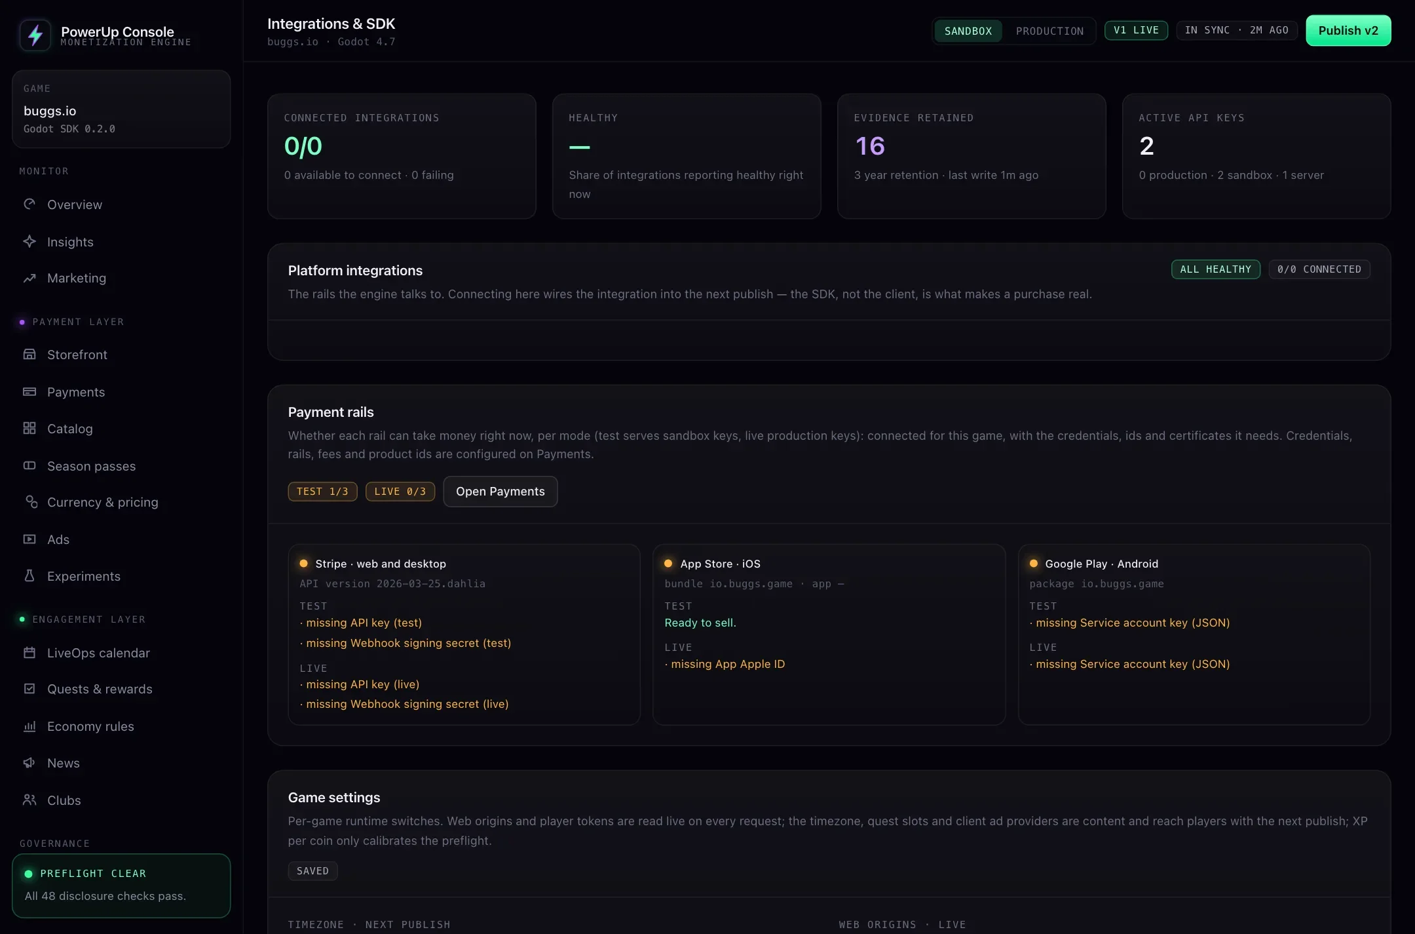Open Clubs via its people icon

click(29, 800)
